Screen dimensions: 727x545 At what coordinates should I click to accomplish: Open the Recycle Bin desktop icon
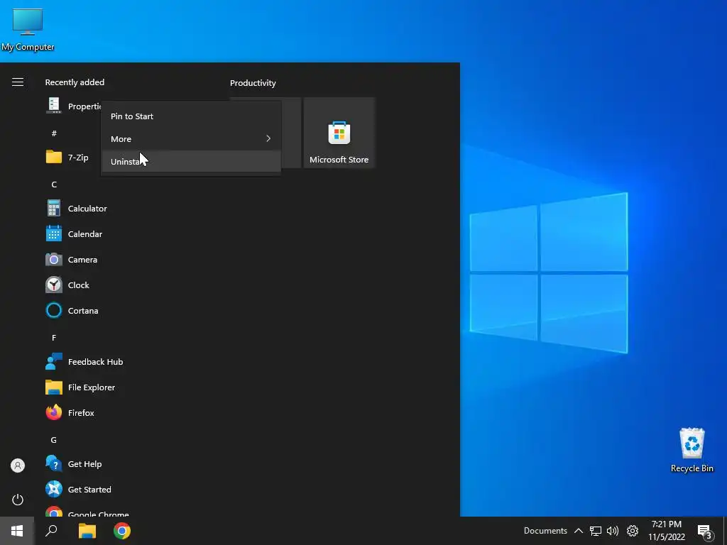coord(692,450)
